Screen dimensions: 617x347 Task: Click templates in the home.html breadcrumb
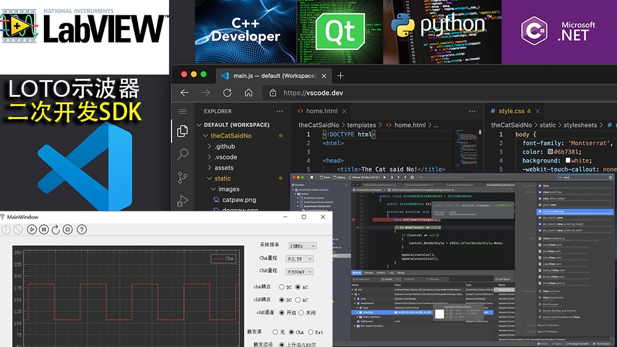click(361, 125)
